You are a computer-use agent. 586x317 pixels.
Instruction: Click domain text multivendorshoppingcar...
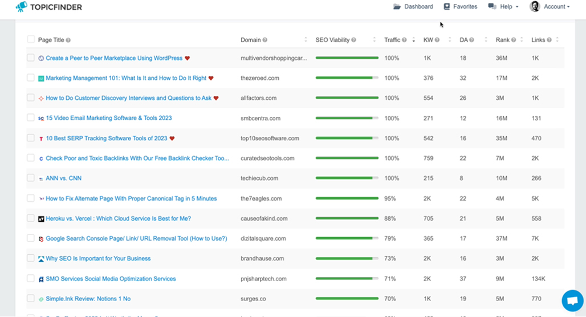274,58
